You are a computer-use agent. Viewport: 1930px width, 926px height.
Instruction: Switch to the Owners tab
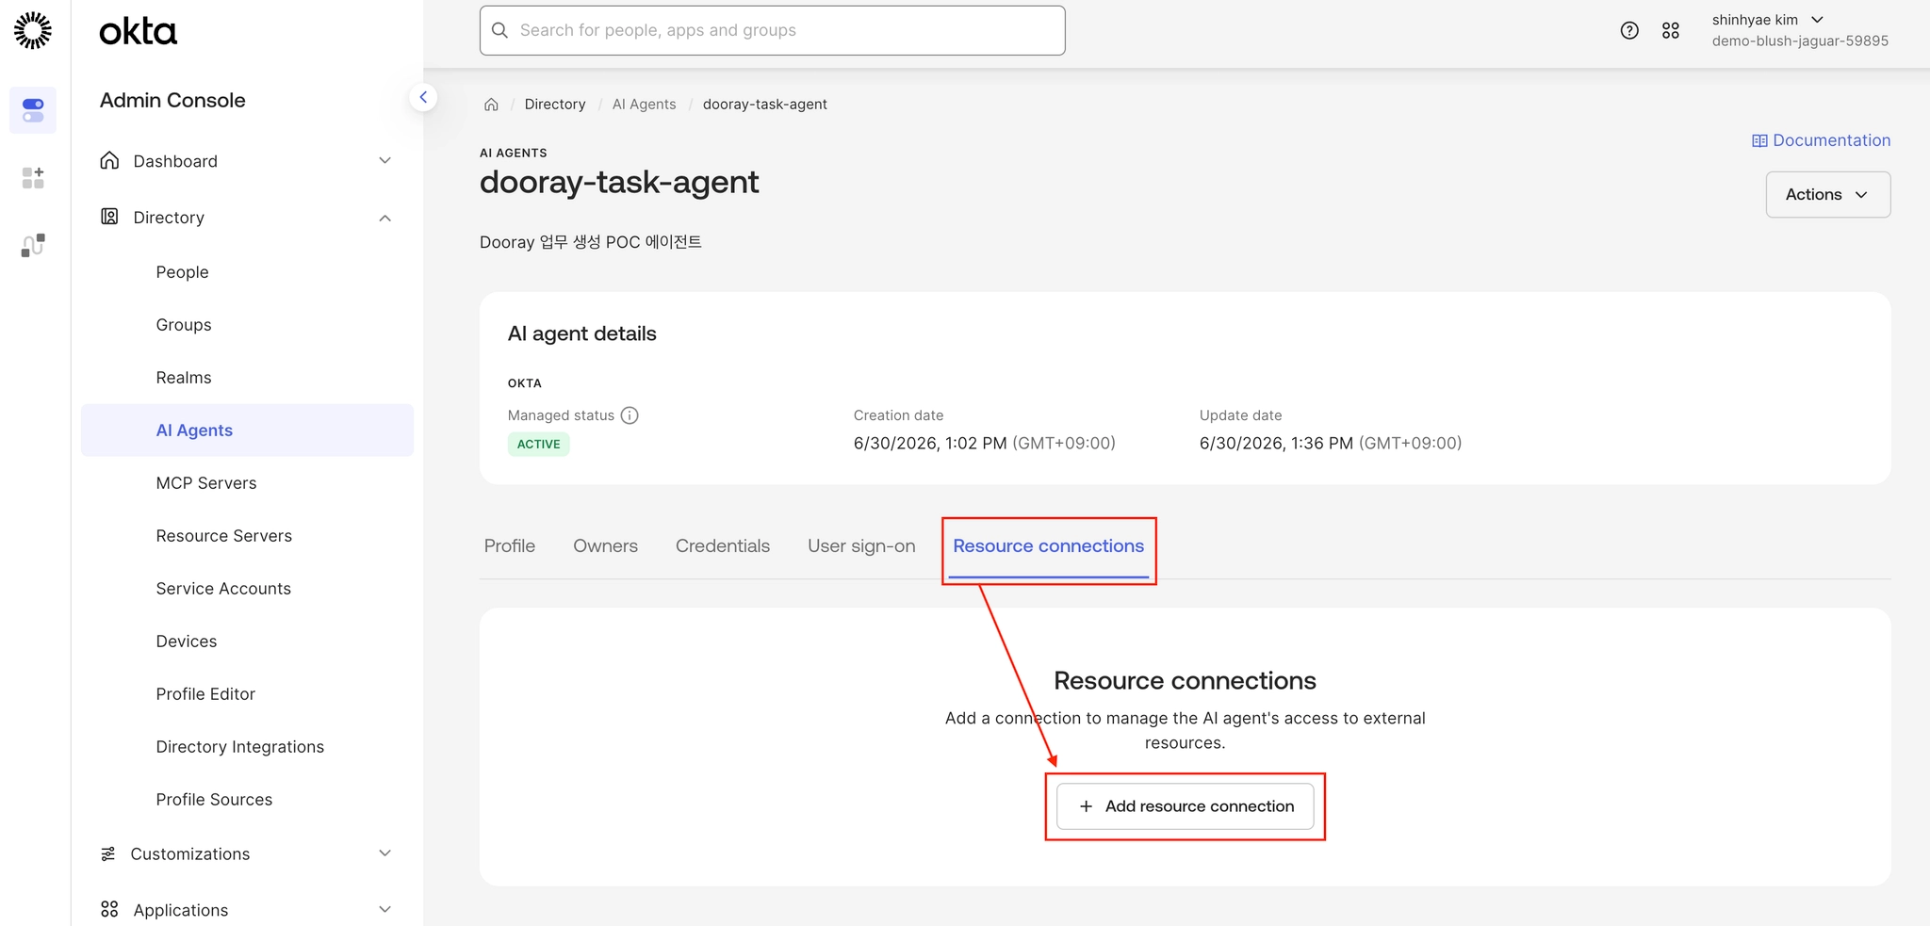coord(605,546)
